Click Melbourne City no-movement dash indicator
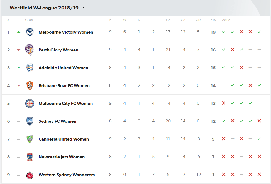 [18, 104]
